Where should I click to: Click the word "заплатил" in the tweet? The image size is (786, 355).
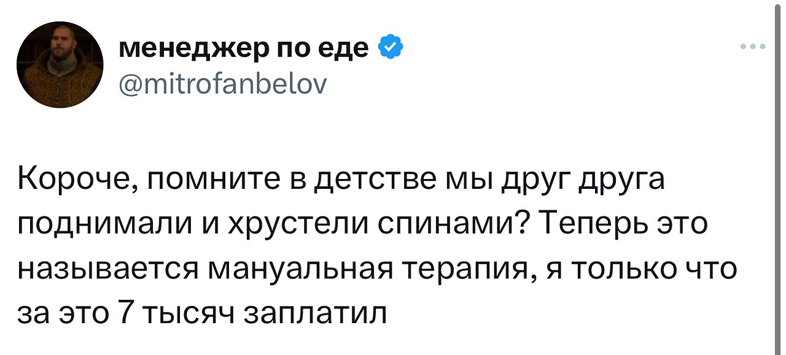point(316,314)
